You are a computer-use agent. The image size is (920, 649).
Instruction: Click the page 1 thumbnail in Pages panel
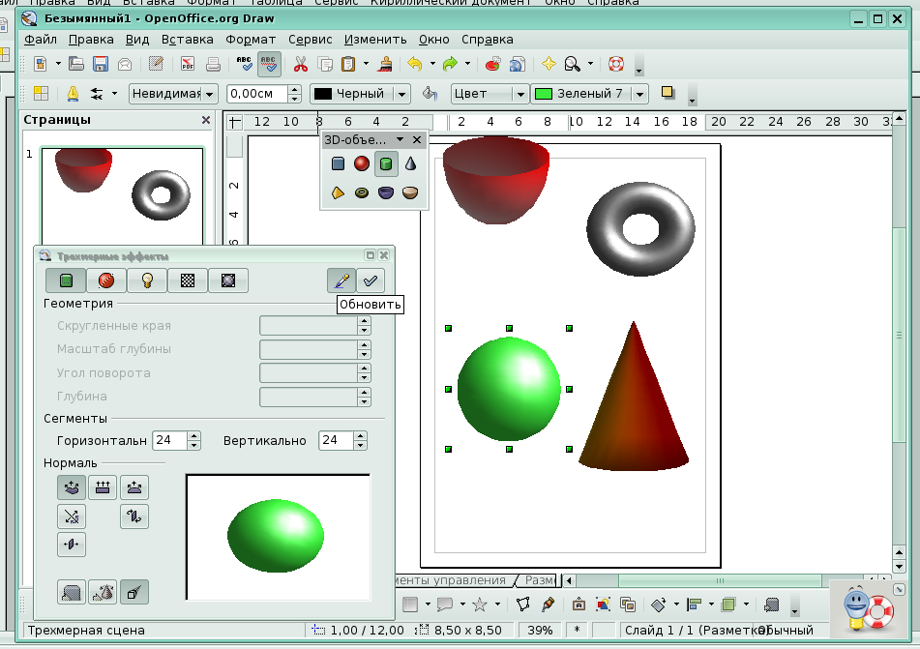tap(122, 196)
